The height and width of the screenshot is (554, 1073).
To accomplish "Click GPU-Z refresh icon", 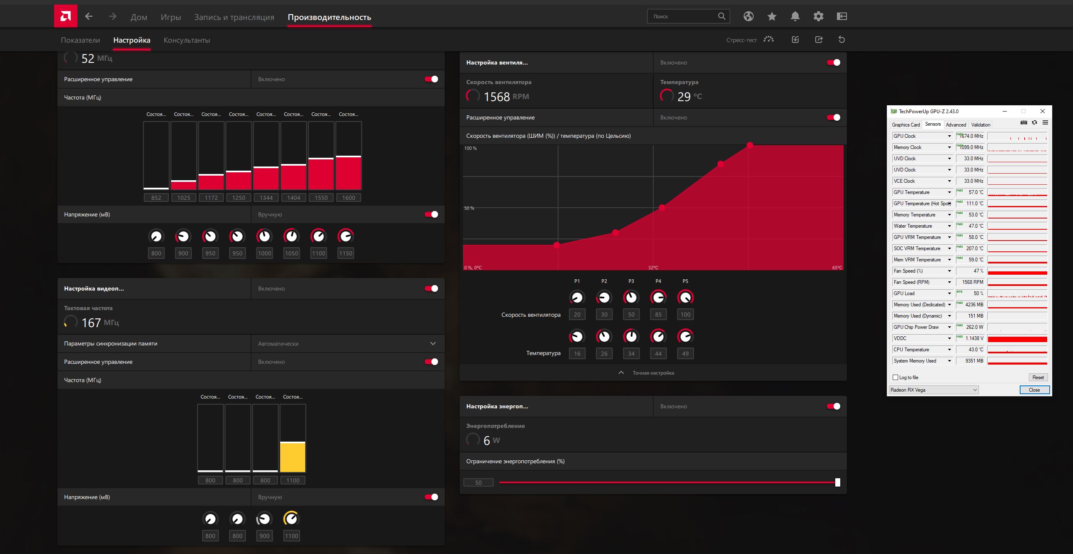I will point(1034,122).
